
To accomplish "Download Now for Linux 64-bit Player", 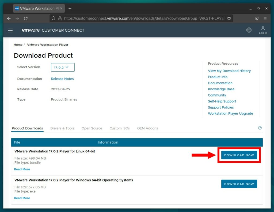I will click(x=239, y=155).
